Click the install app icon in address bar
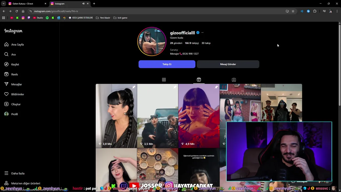 point(287,11)
